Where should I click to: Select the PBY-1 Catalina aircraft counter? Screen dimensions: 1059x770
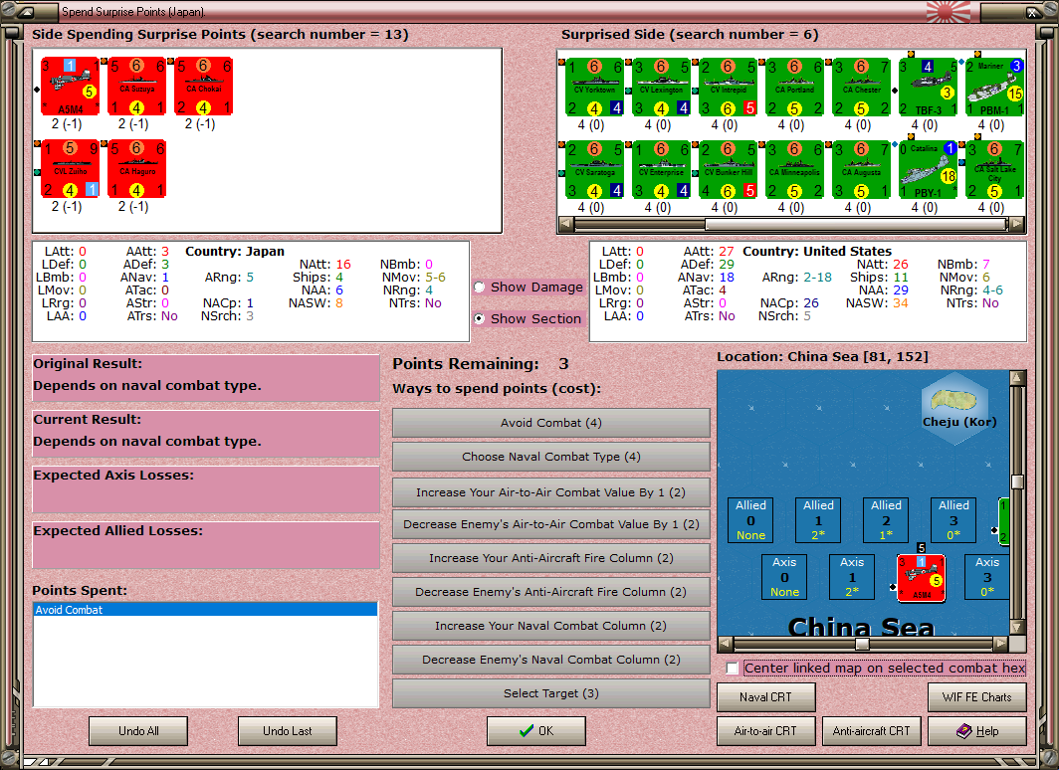tap(929, 170)
